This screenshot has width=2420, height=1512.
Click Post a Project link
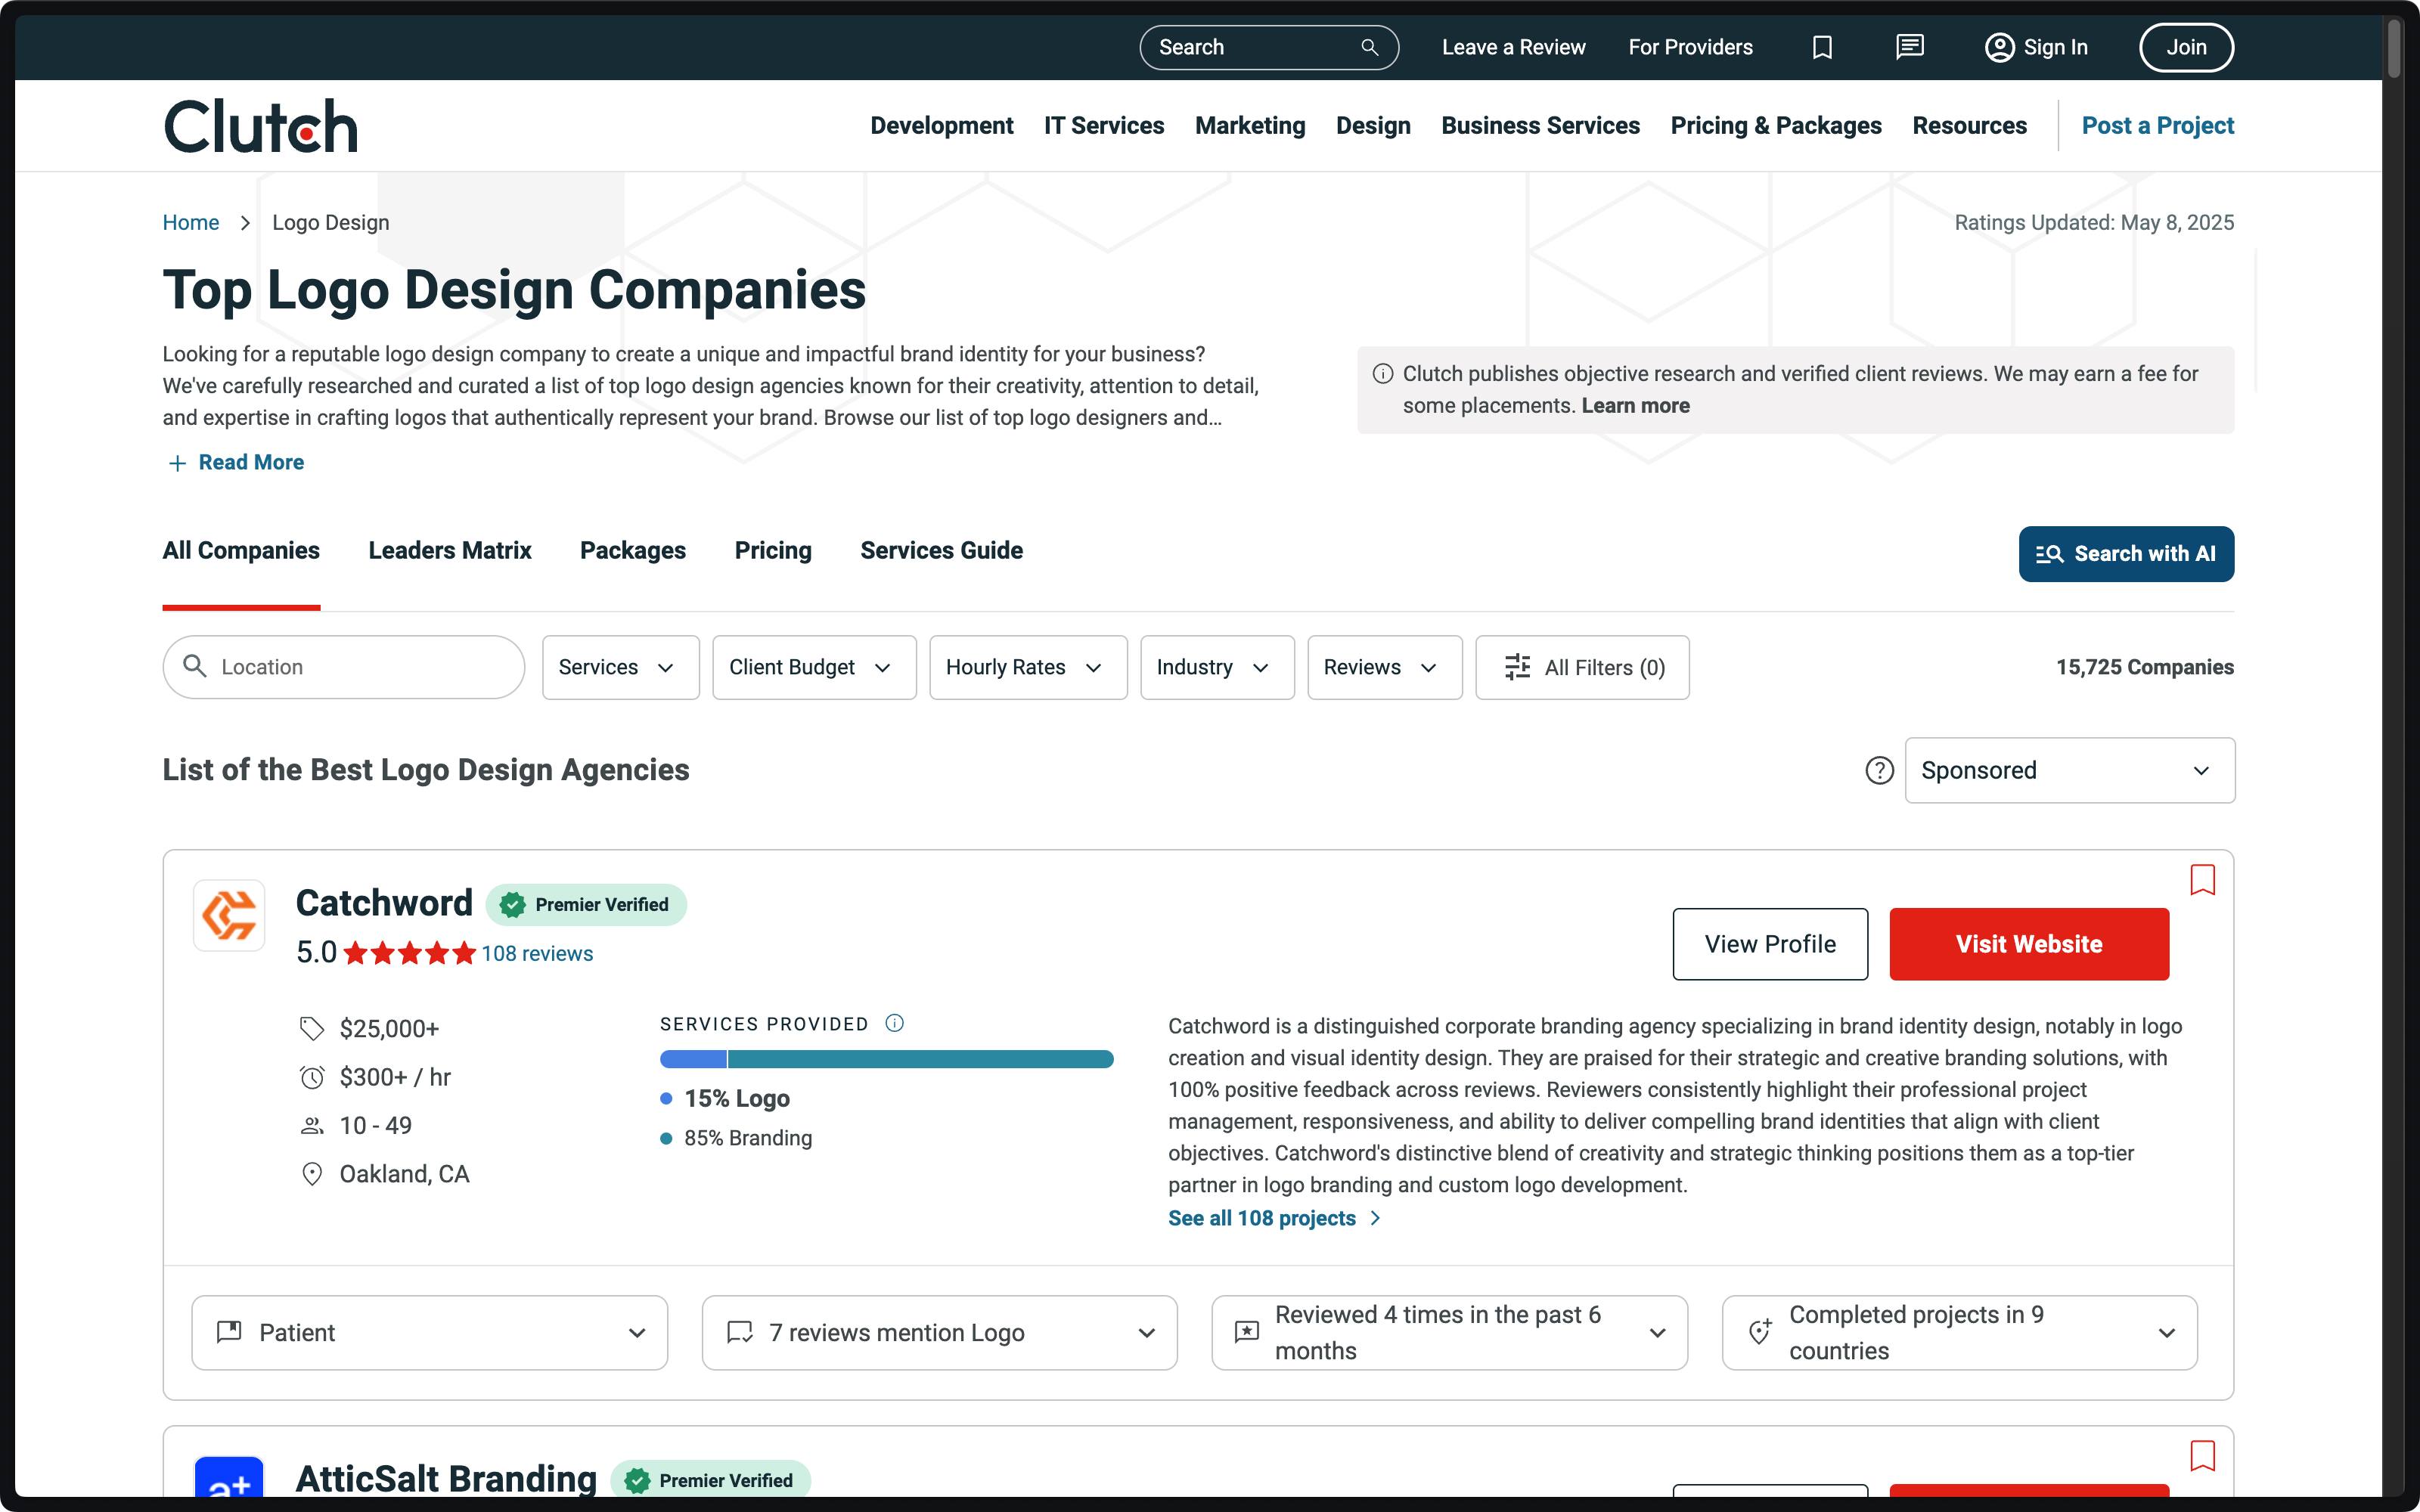(x=2157, y=126)
